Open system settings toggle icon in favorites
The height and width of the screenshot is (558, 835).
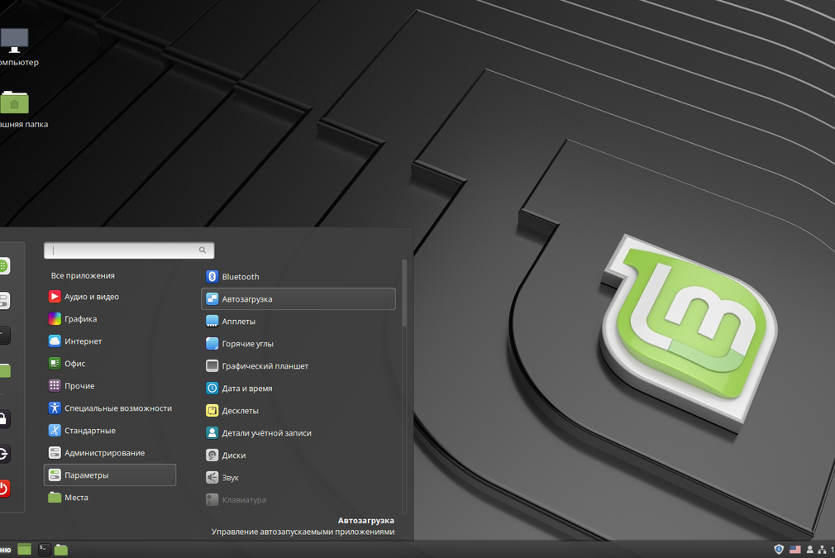tap(4, 300)
